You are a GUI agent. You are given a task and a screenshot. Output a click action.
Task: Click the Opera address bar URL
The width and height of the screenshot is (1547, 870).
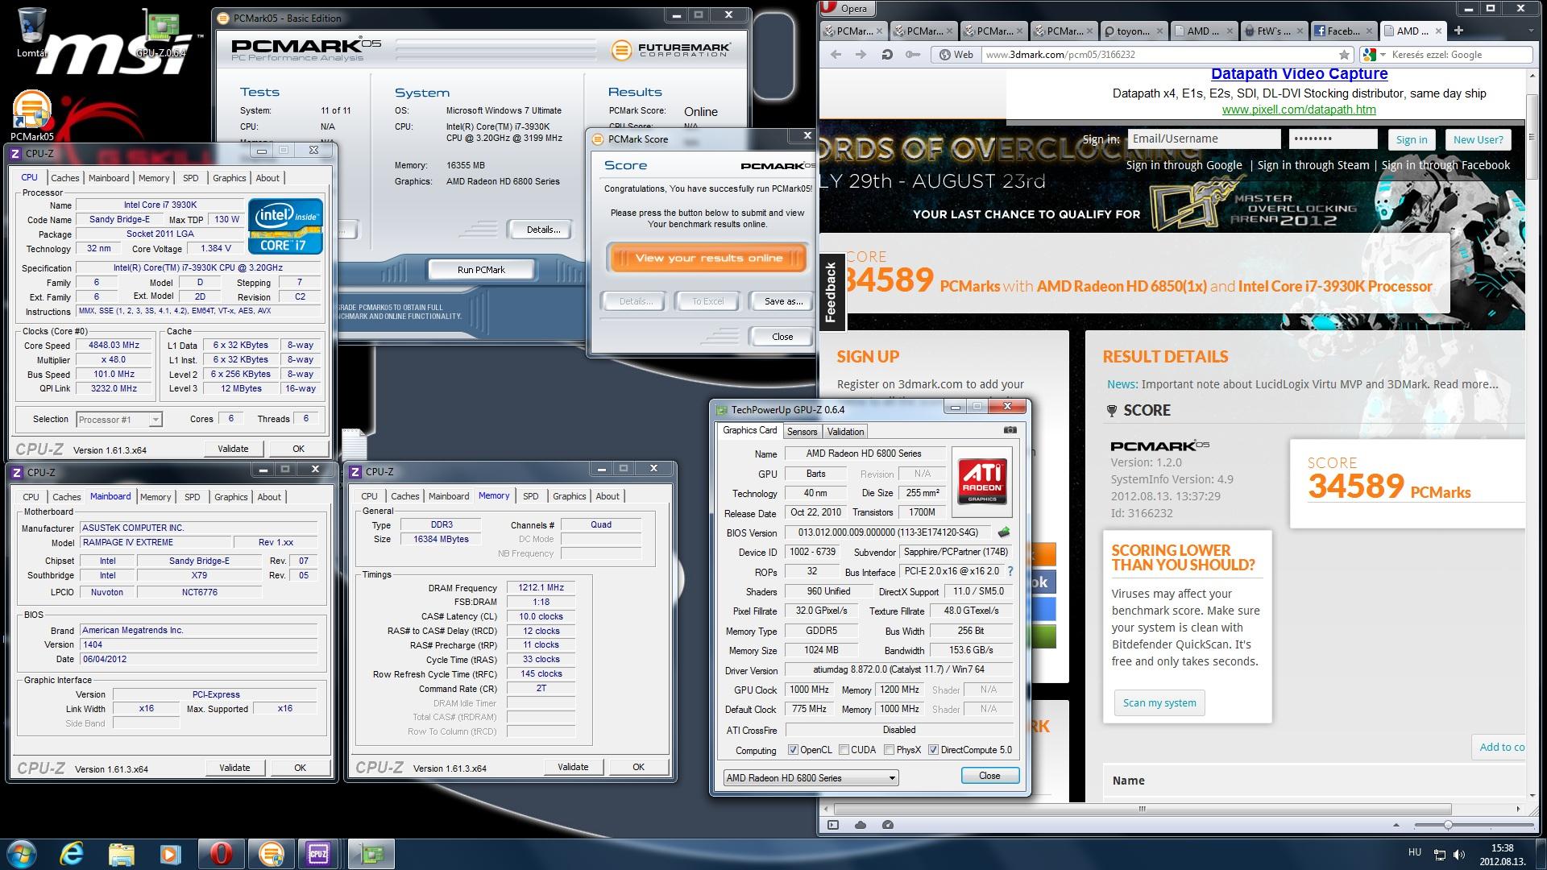coord(1060,55)
